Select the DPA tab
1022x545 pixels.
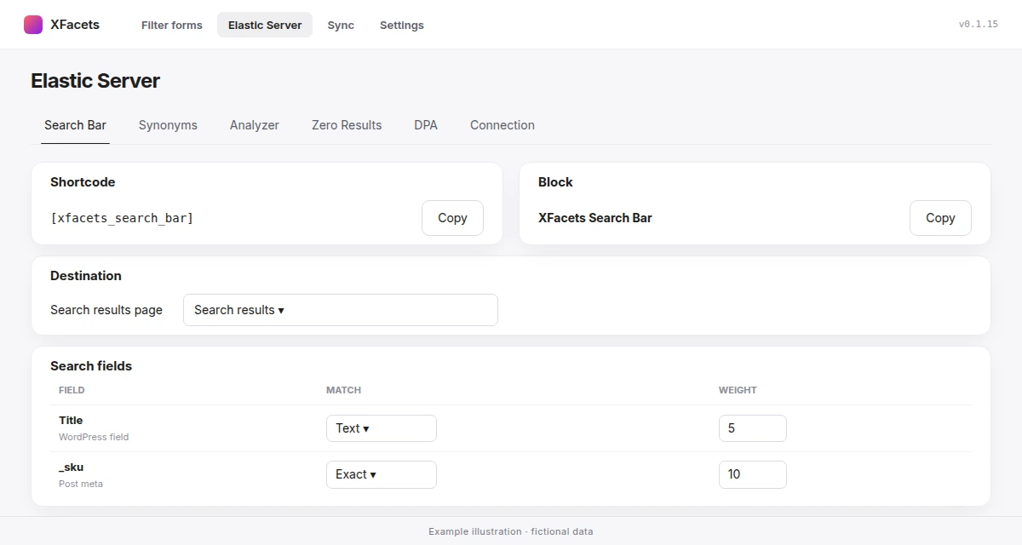(x=426, y=125)
